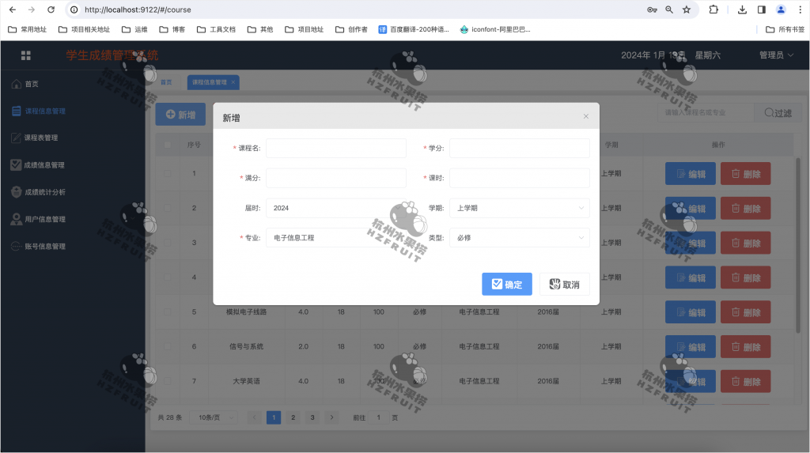810x453 pixels.
Task: Check the checkbox for row 7
Action: click(x=168, y=381)
